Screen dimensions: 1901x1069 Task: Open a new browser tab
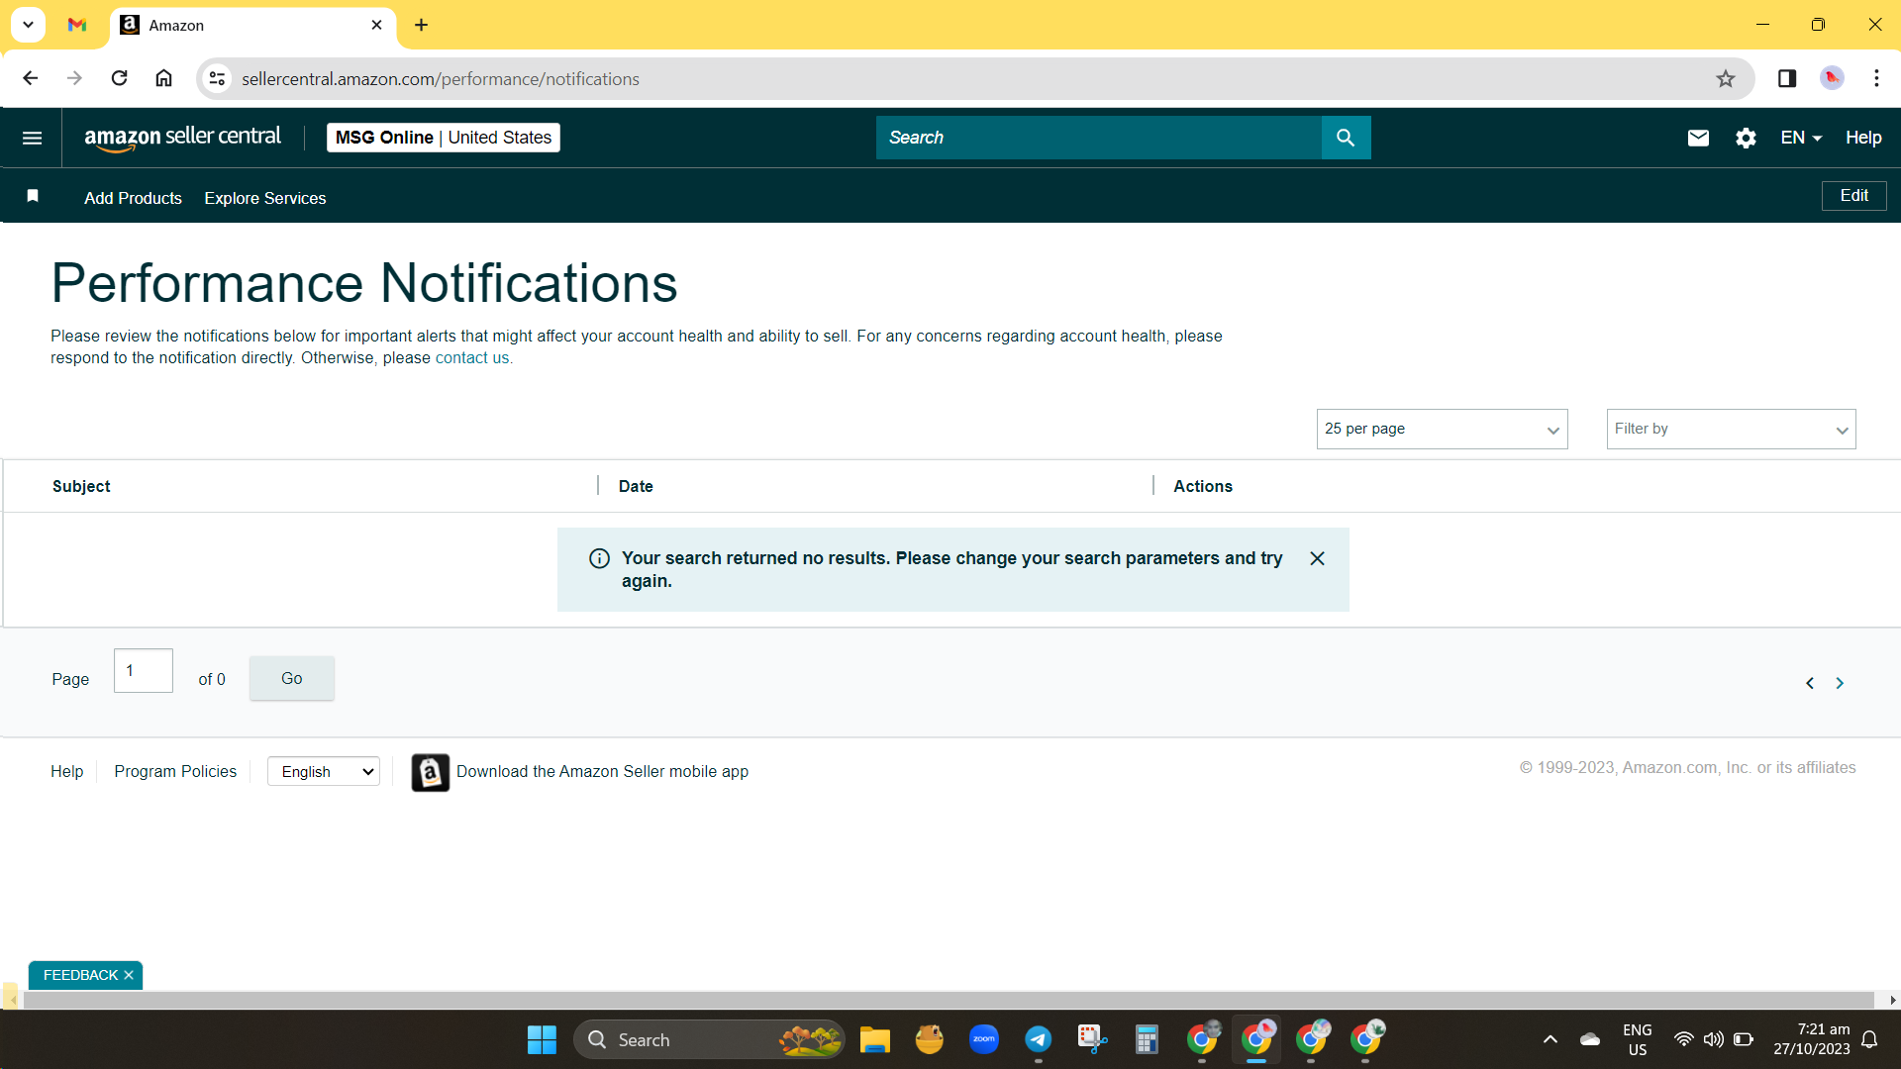click(x=421, y=25)
